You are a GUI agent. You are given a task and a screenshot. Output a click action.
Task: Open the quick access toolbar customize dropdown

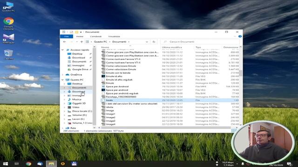pyautogui.click(x=81, y=32)
